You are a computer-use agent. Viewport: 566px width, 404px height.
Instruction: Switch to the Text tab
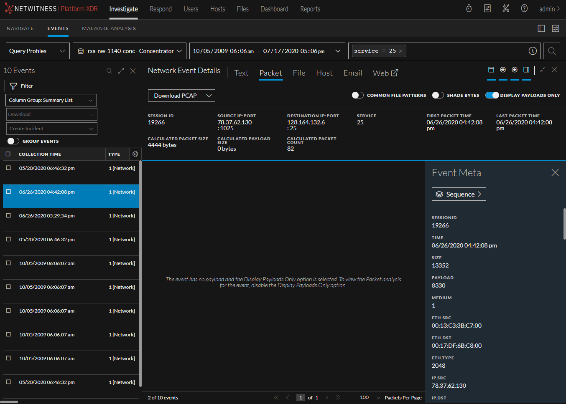pyautogui.click(x=241, y=73)
